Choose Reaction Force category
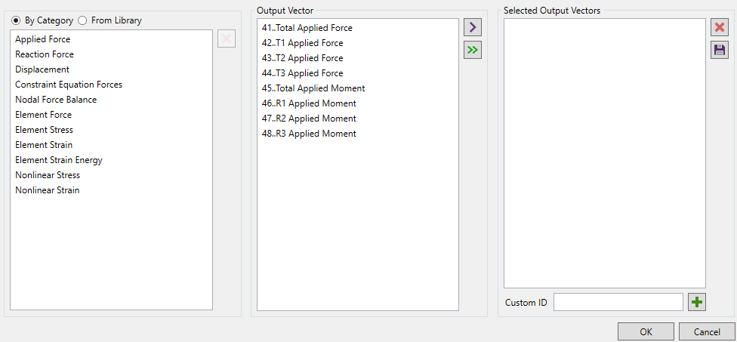This screenshot has height=342, width=737. click(45, 54)
